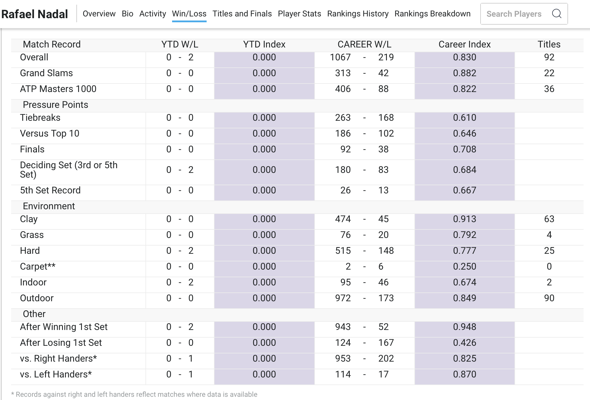Screen dimensions: 590x400
Task: Click Grass career index 0.792
Action: (464, 235)
